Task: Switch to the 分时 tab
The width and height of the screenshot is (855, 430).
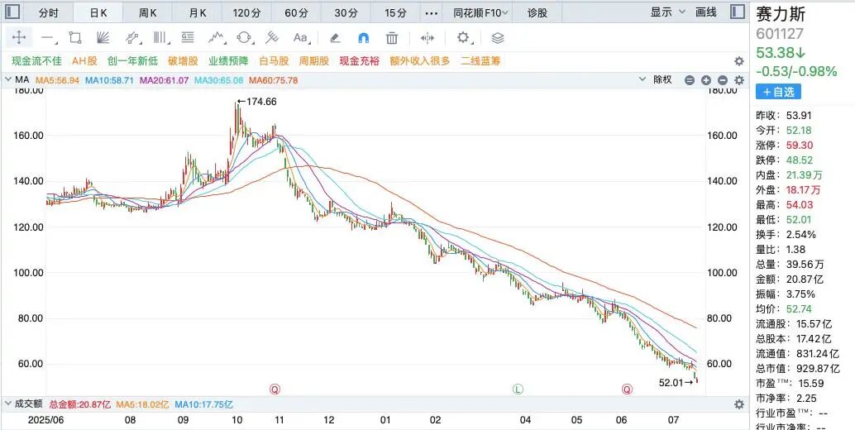Action: pyautogui.click(x=49, y=12)
